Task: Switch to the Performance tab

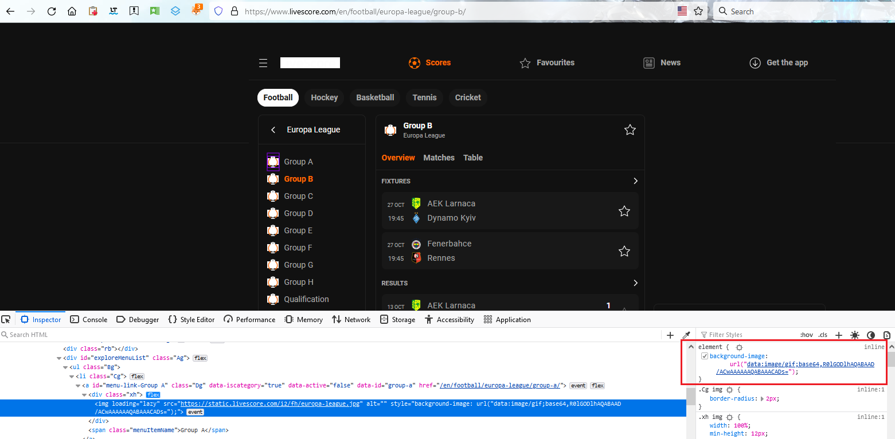Action: pos(249,320)
